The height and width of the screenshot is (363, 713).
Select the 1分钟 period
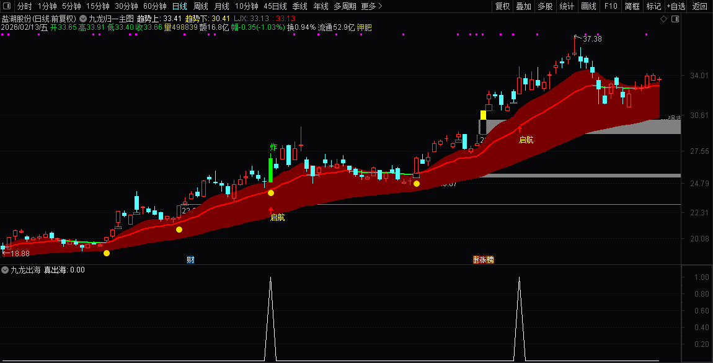click(x=47, y=6)
